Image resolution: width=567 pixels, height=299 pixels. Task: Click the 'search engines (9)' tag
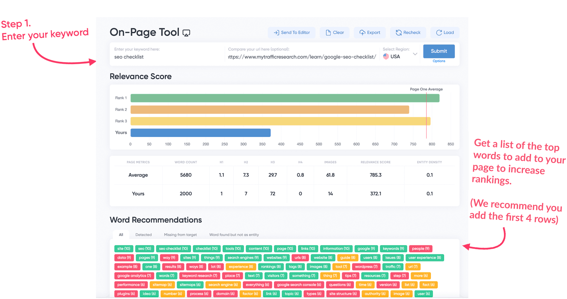pos(243,258)
